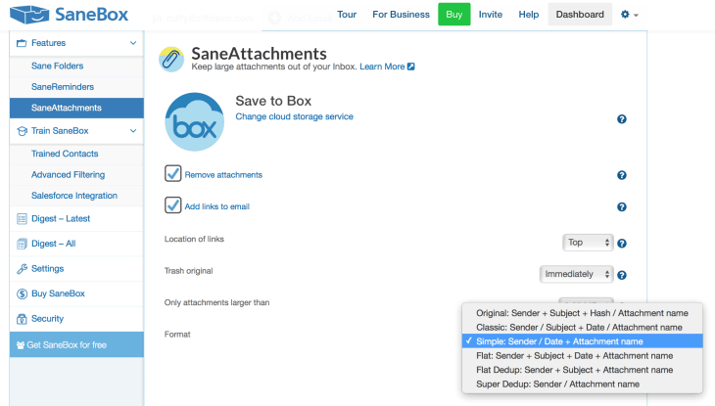Click the green Buy button
The height and width of the screenshot is (406, 715).
click(453, 15)
